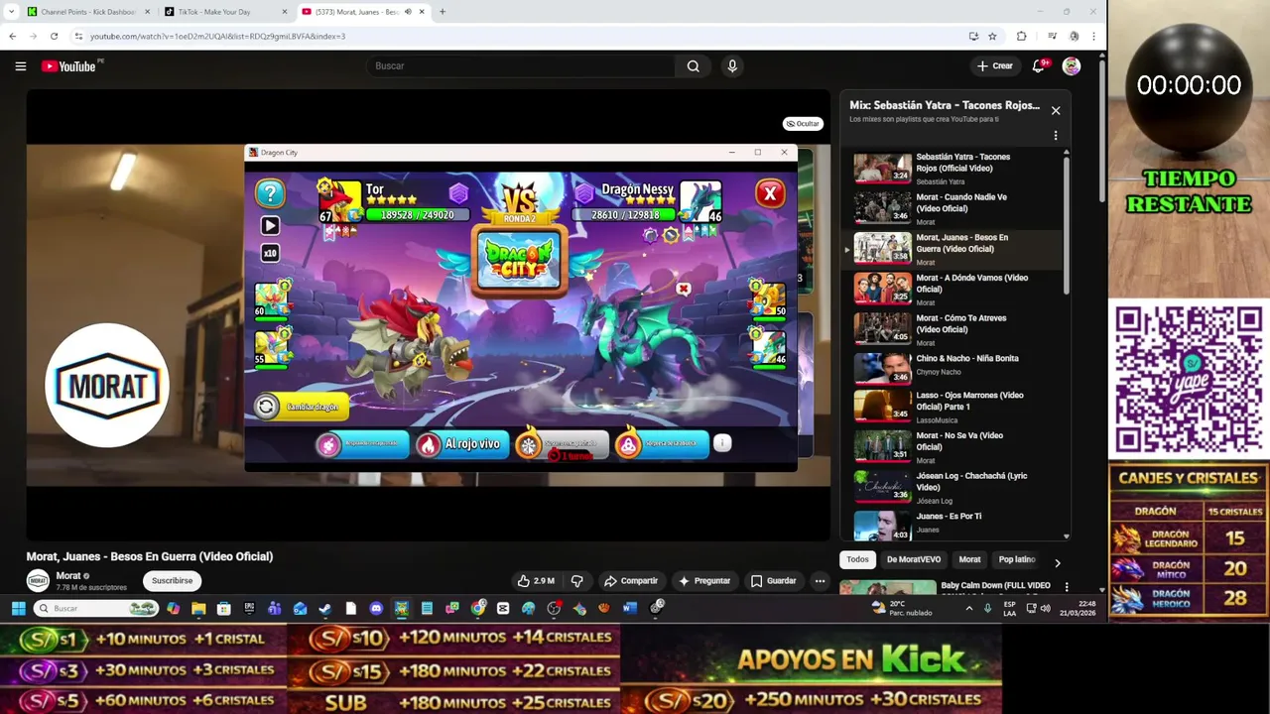Open Morat channel avatar below the title
The image size is (1270, 714).
click(x=38, y=581)
